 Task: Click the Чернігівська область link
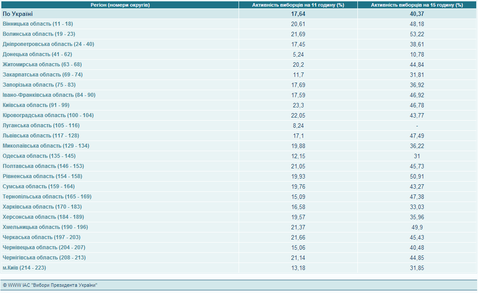point(44,258)
